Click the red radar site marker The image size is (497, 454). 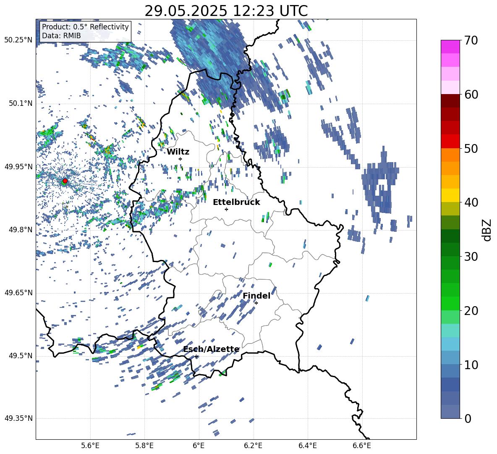point(65,181)
